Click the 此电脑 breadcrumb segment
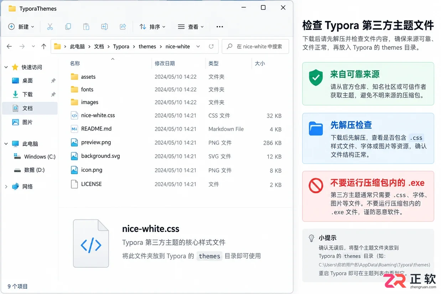 point(77,46)
